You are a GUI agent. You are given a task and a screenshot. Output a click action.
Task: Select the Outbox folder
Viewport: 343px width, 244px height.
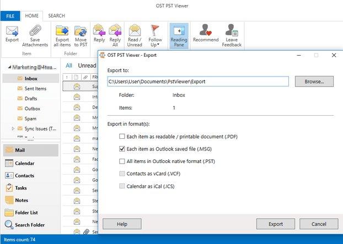[32, 109]
